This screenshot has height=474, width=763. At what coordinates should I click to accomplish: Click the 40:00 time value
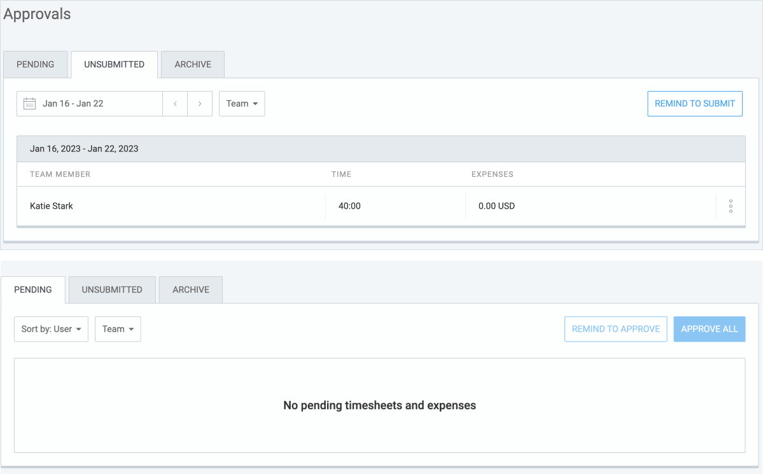349,206
